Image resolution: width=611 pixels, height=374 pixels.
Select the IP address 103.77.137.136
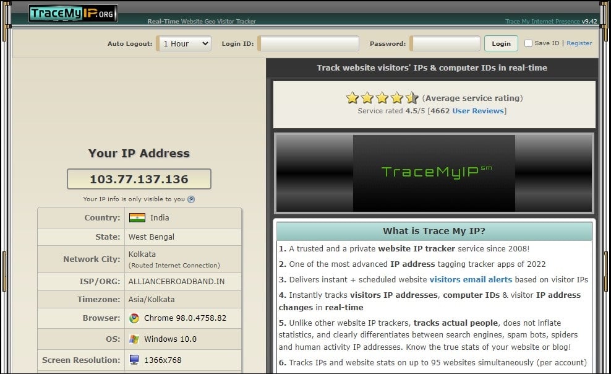(139, 180)
